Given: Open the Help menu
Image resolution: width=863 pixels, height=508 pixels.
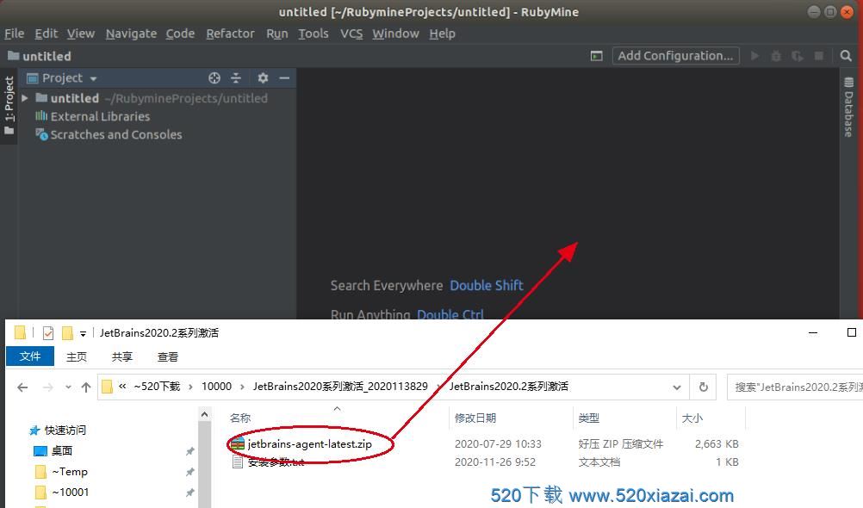Looking at the screenshot, I should coord(442,34).
